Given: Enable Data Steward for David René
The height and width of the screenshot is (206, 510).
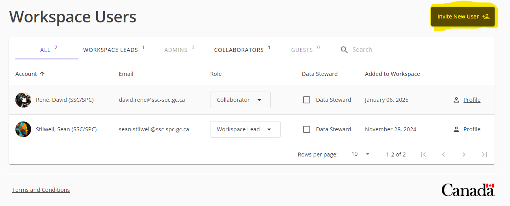Looking at the screenshot, I should (x=307, y=100).
